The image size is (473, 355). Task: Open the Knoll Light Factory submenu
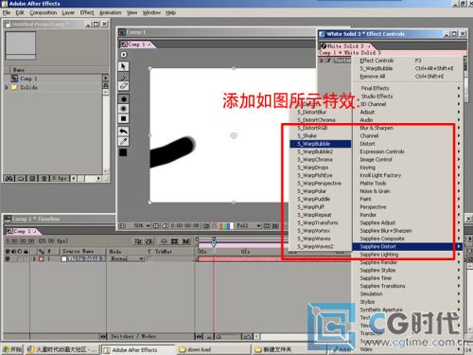[x=408, y=175]
